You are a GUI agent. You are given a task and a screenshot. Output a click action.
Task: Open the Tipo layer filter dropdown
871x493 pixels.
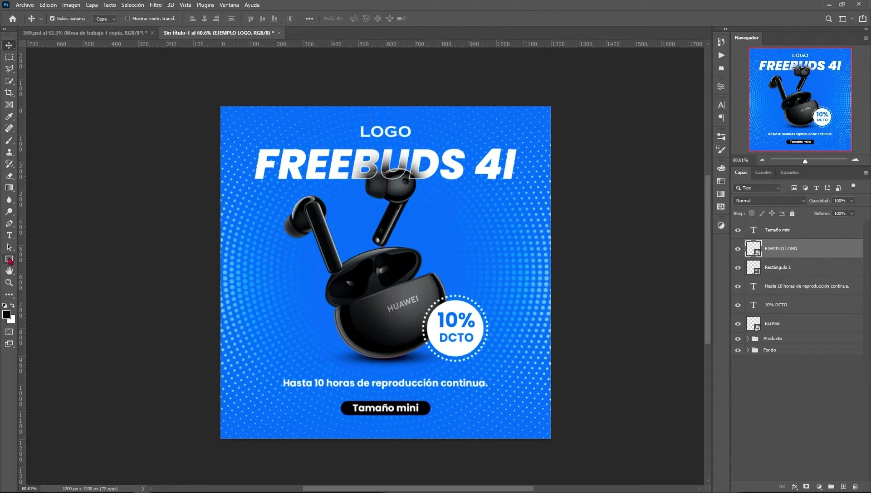757,188
